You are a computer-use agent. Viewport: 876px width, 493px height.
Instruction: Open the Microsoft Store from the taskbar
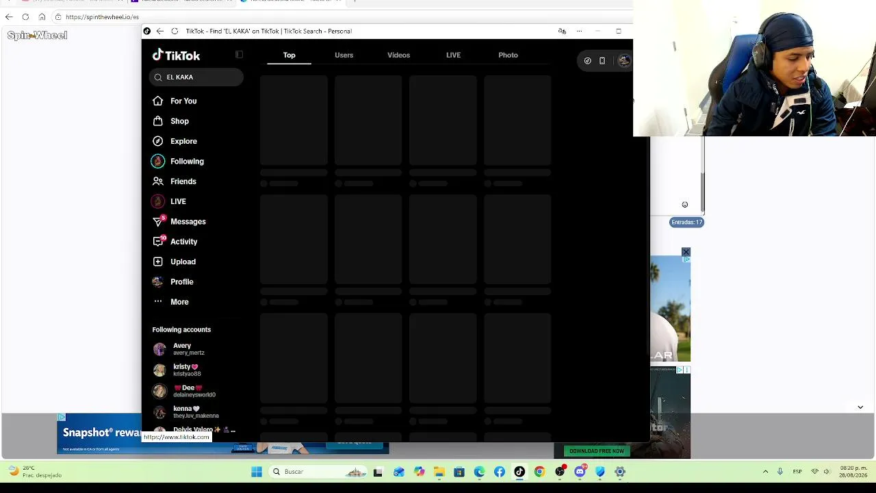(x=459, y=472)
